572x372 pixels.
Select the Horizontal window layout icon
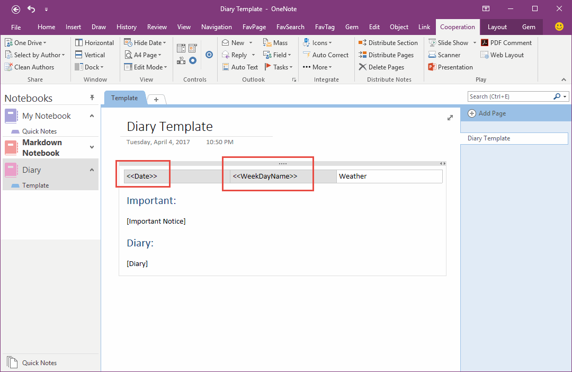point(95,42)
